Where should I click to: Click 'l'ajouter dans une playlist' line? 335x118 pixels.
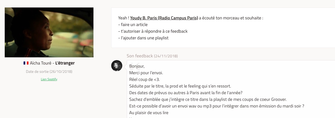click(143, 38)
